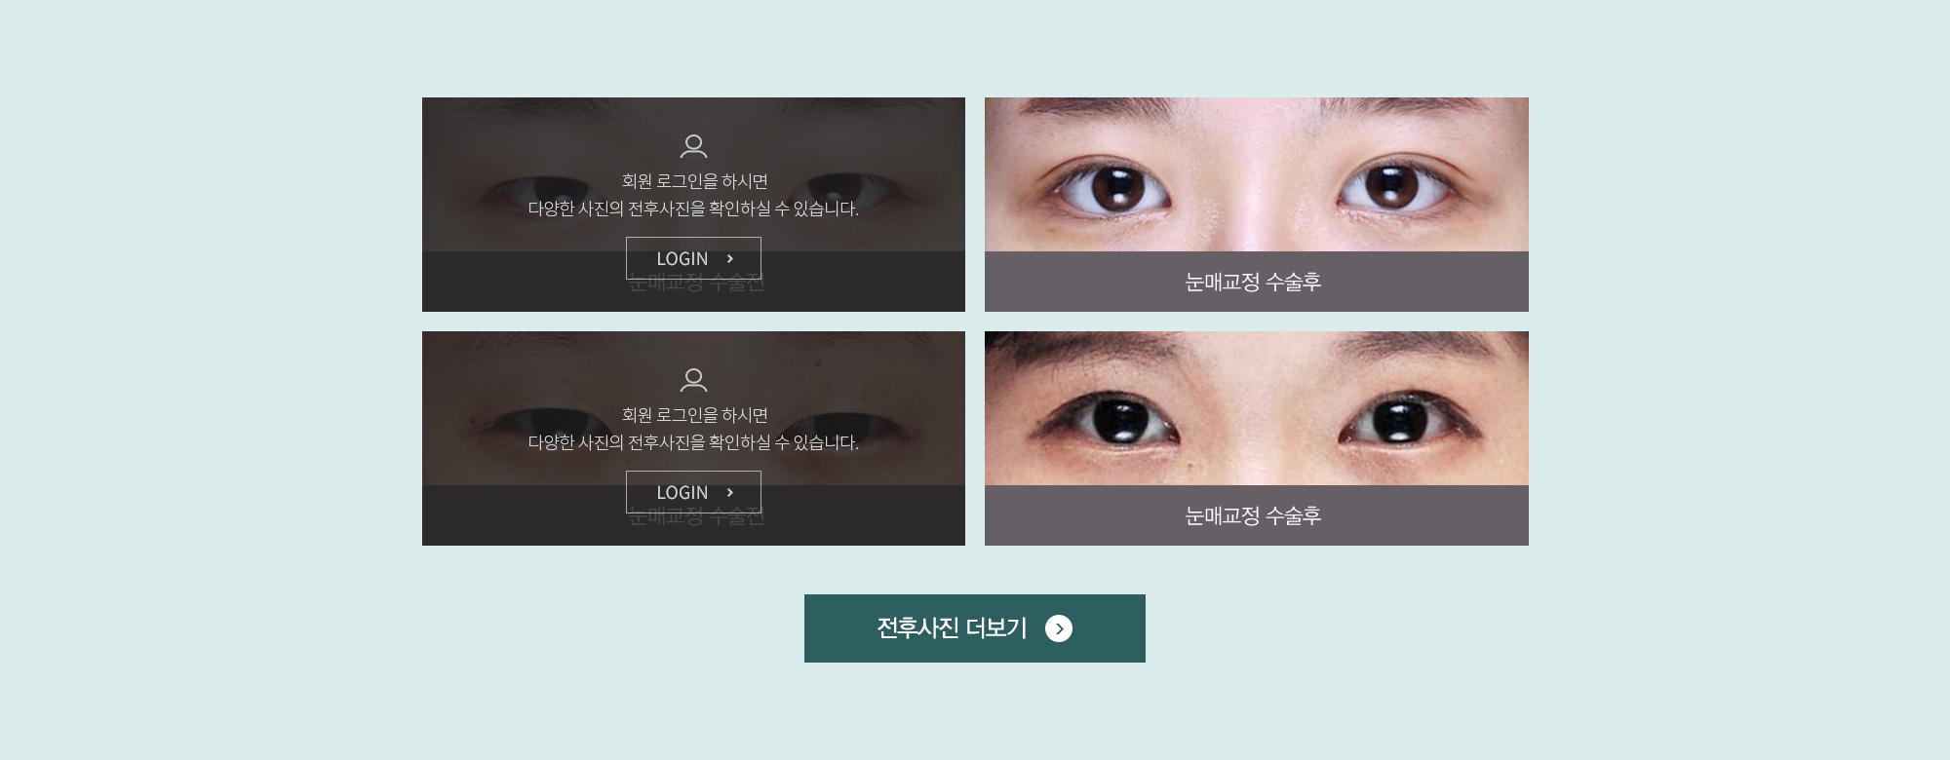Click the chevron arrow in the top LOGIN button
Viewport: 1950px width, 760px height.
[729, 258]
